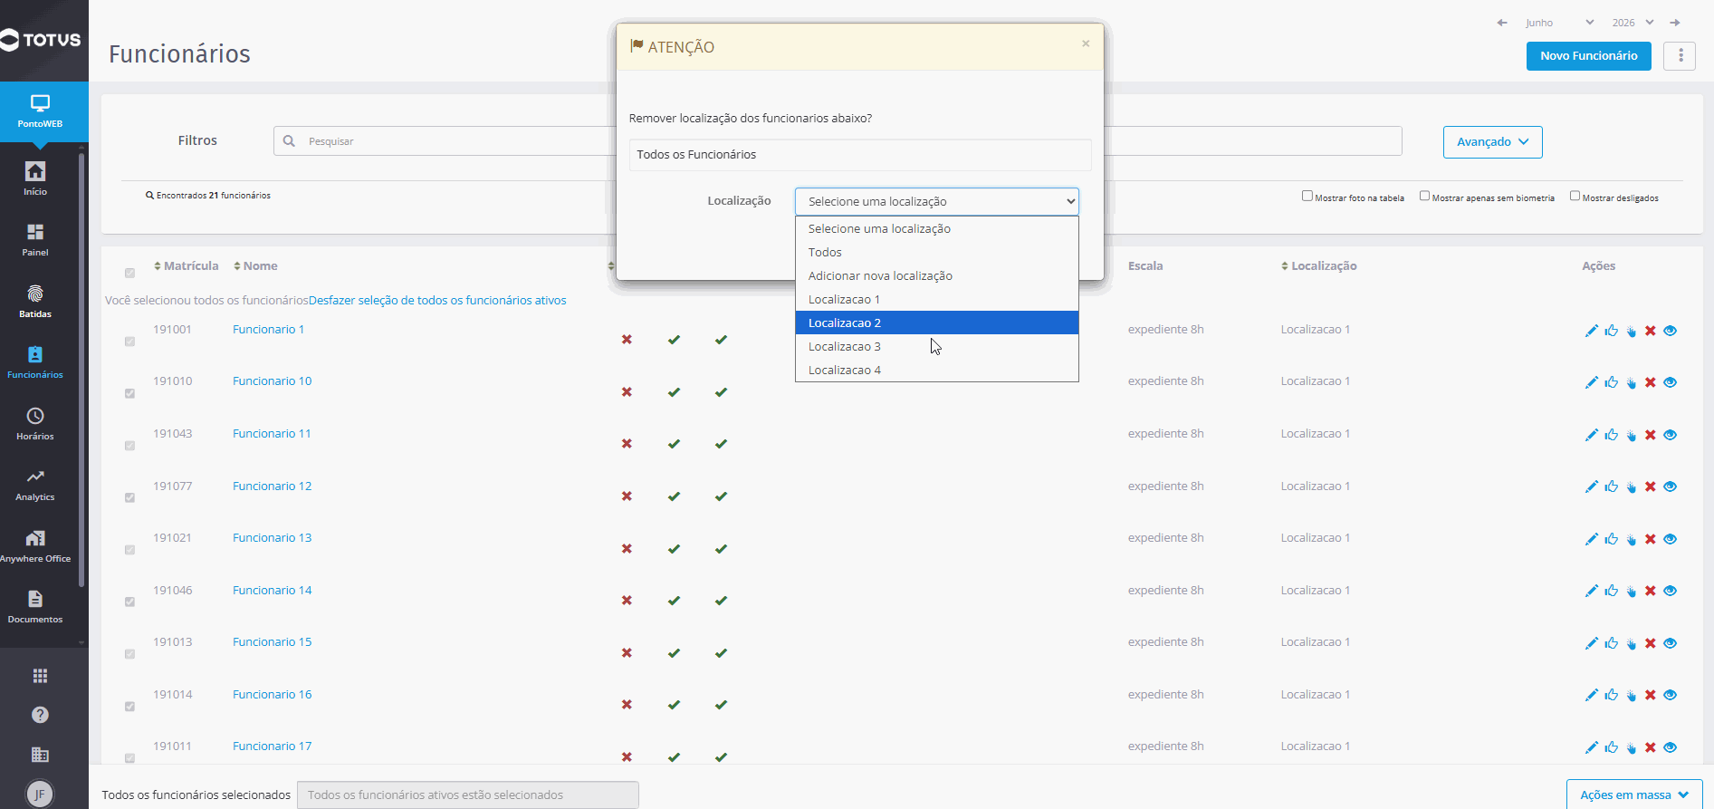Open Funcionario 13 name link

(x=272, y=537)
